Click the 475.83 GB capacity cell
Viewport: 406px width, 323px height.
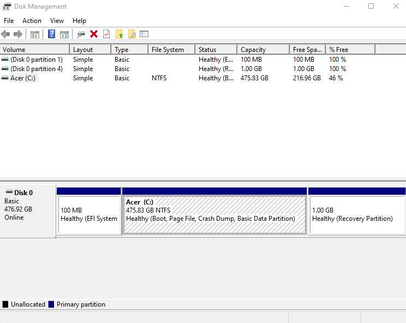click(x=254, y=78)
